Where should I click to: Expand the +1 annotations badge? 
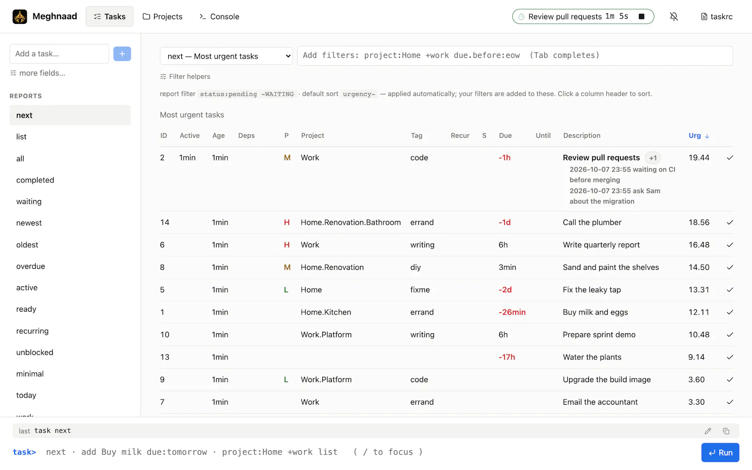point(653,158)
